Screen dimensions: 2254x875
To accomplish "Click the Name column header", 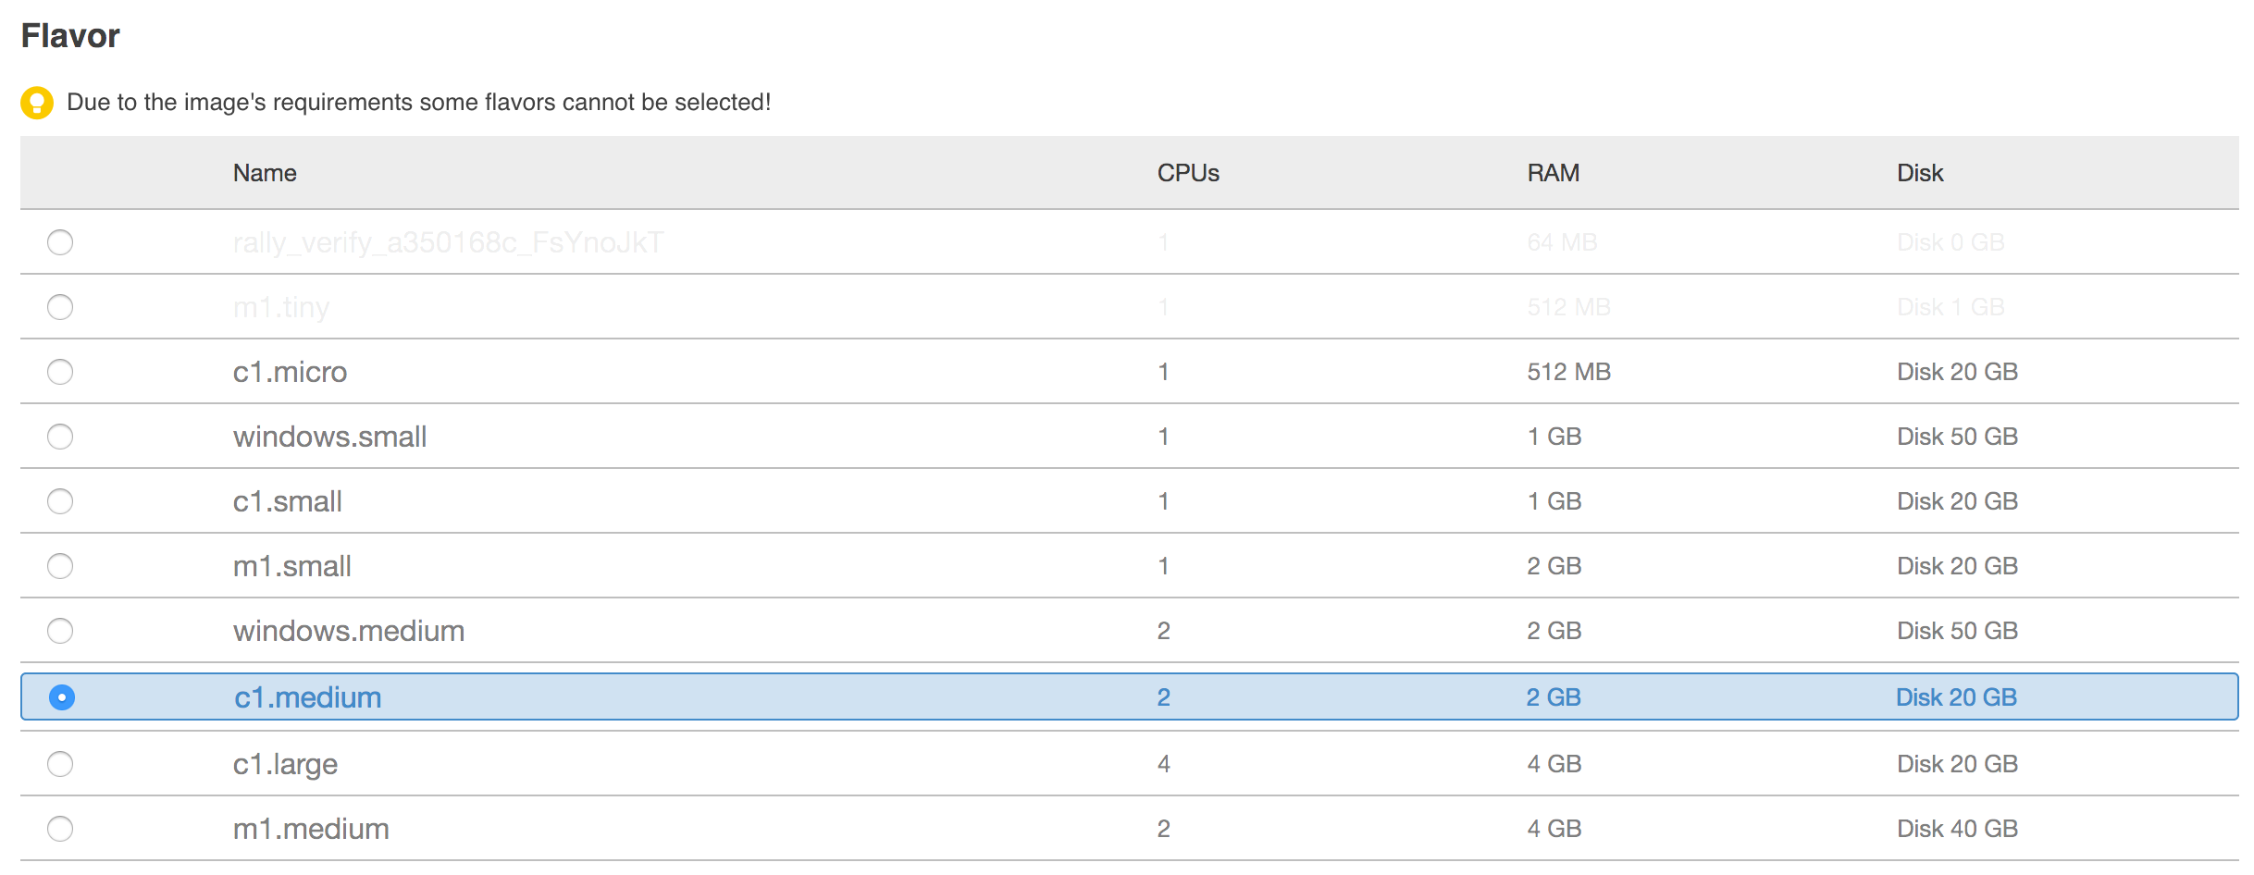I will pos(265,173).
